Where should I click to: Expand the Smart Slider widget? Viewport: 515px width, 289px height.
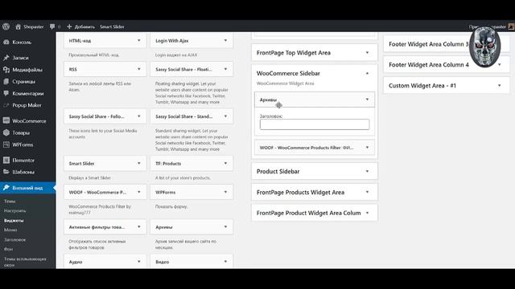point(139,163)
